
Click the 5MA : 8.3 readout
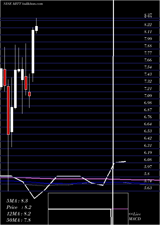pos(17,201)
